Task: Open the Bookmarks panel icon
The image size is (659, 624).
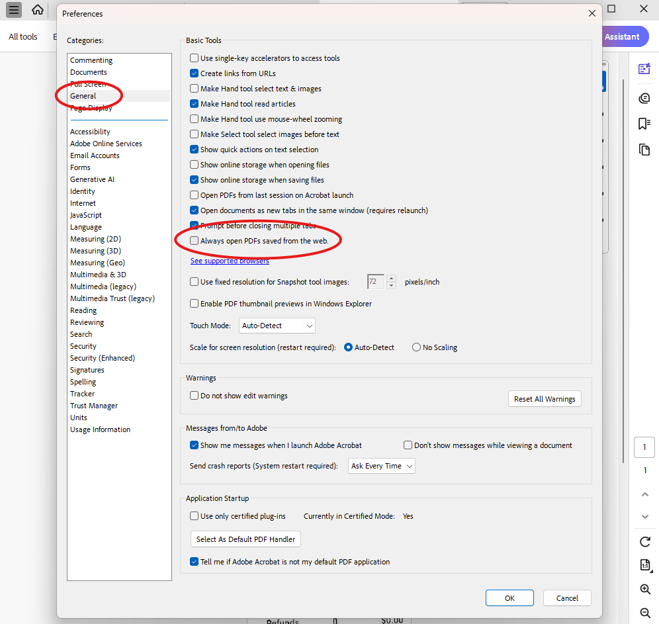Action: point(644,124)
